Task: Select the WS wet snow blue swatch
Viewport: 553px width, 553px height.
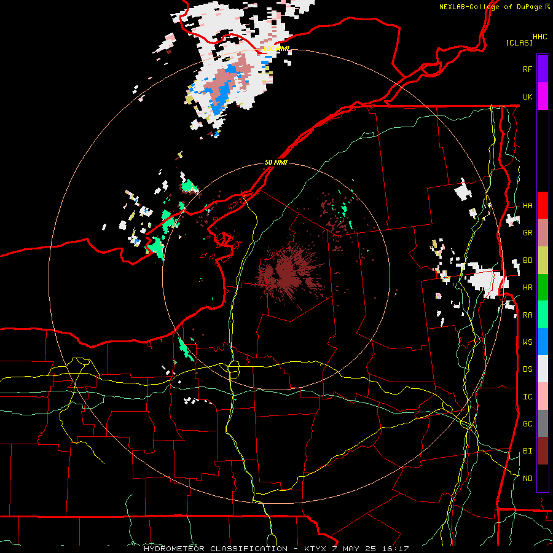Action: (x=543, y=342)
